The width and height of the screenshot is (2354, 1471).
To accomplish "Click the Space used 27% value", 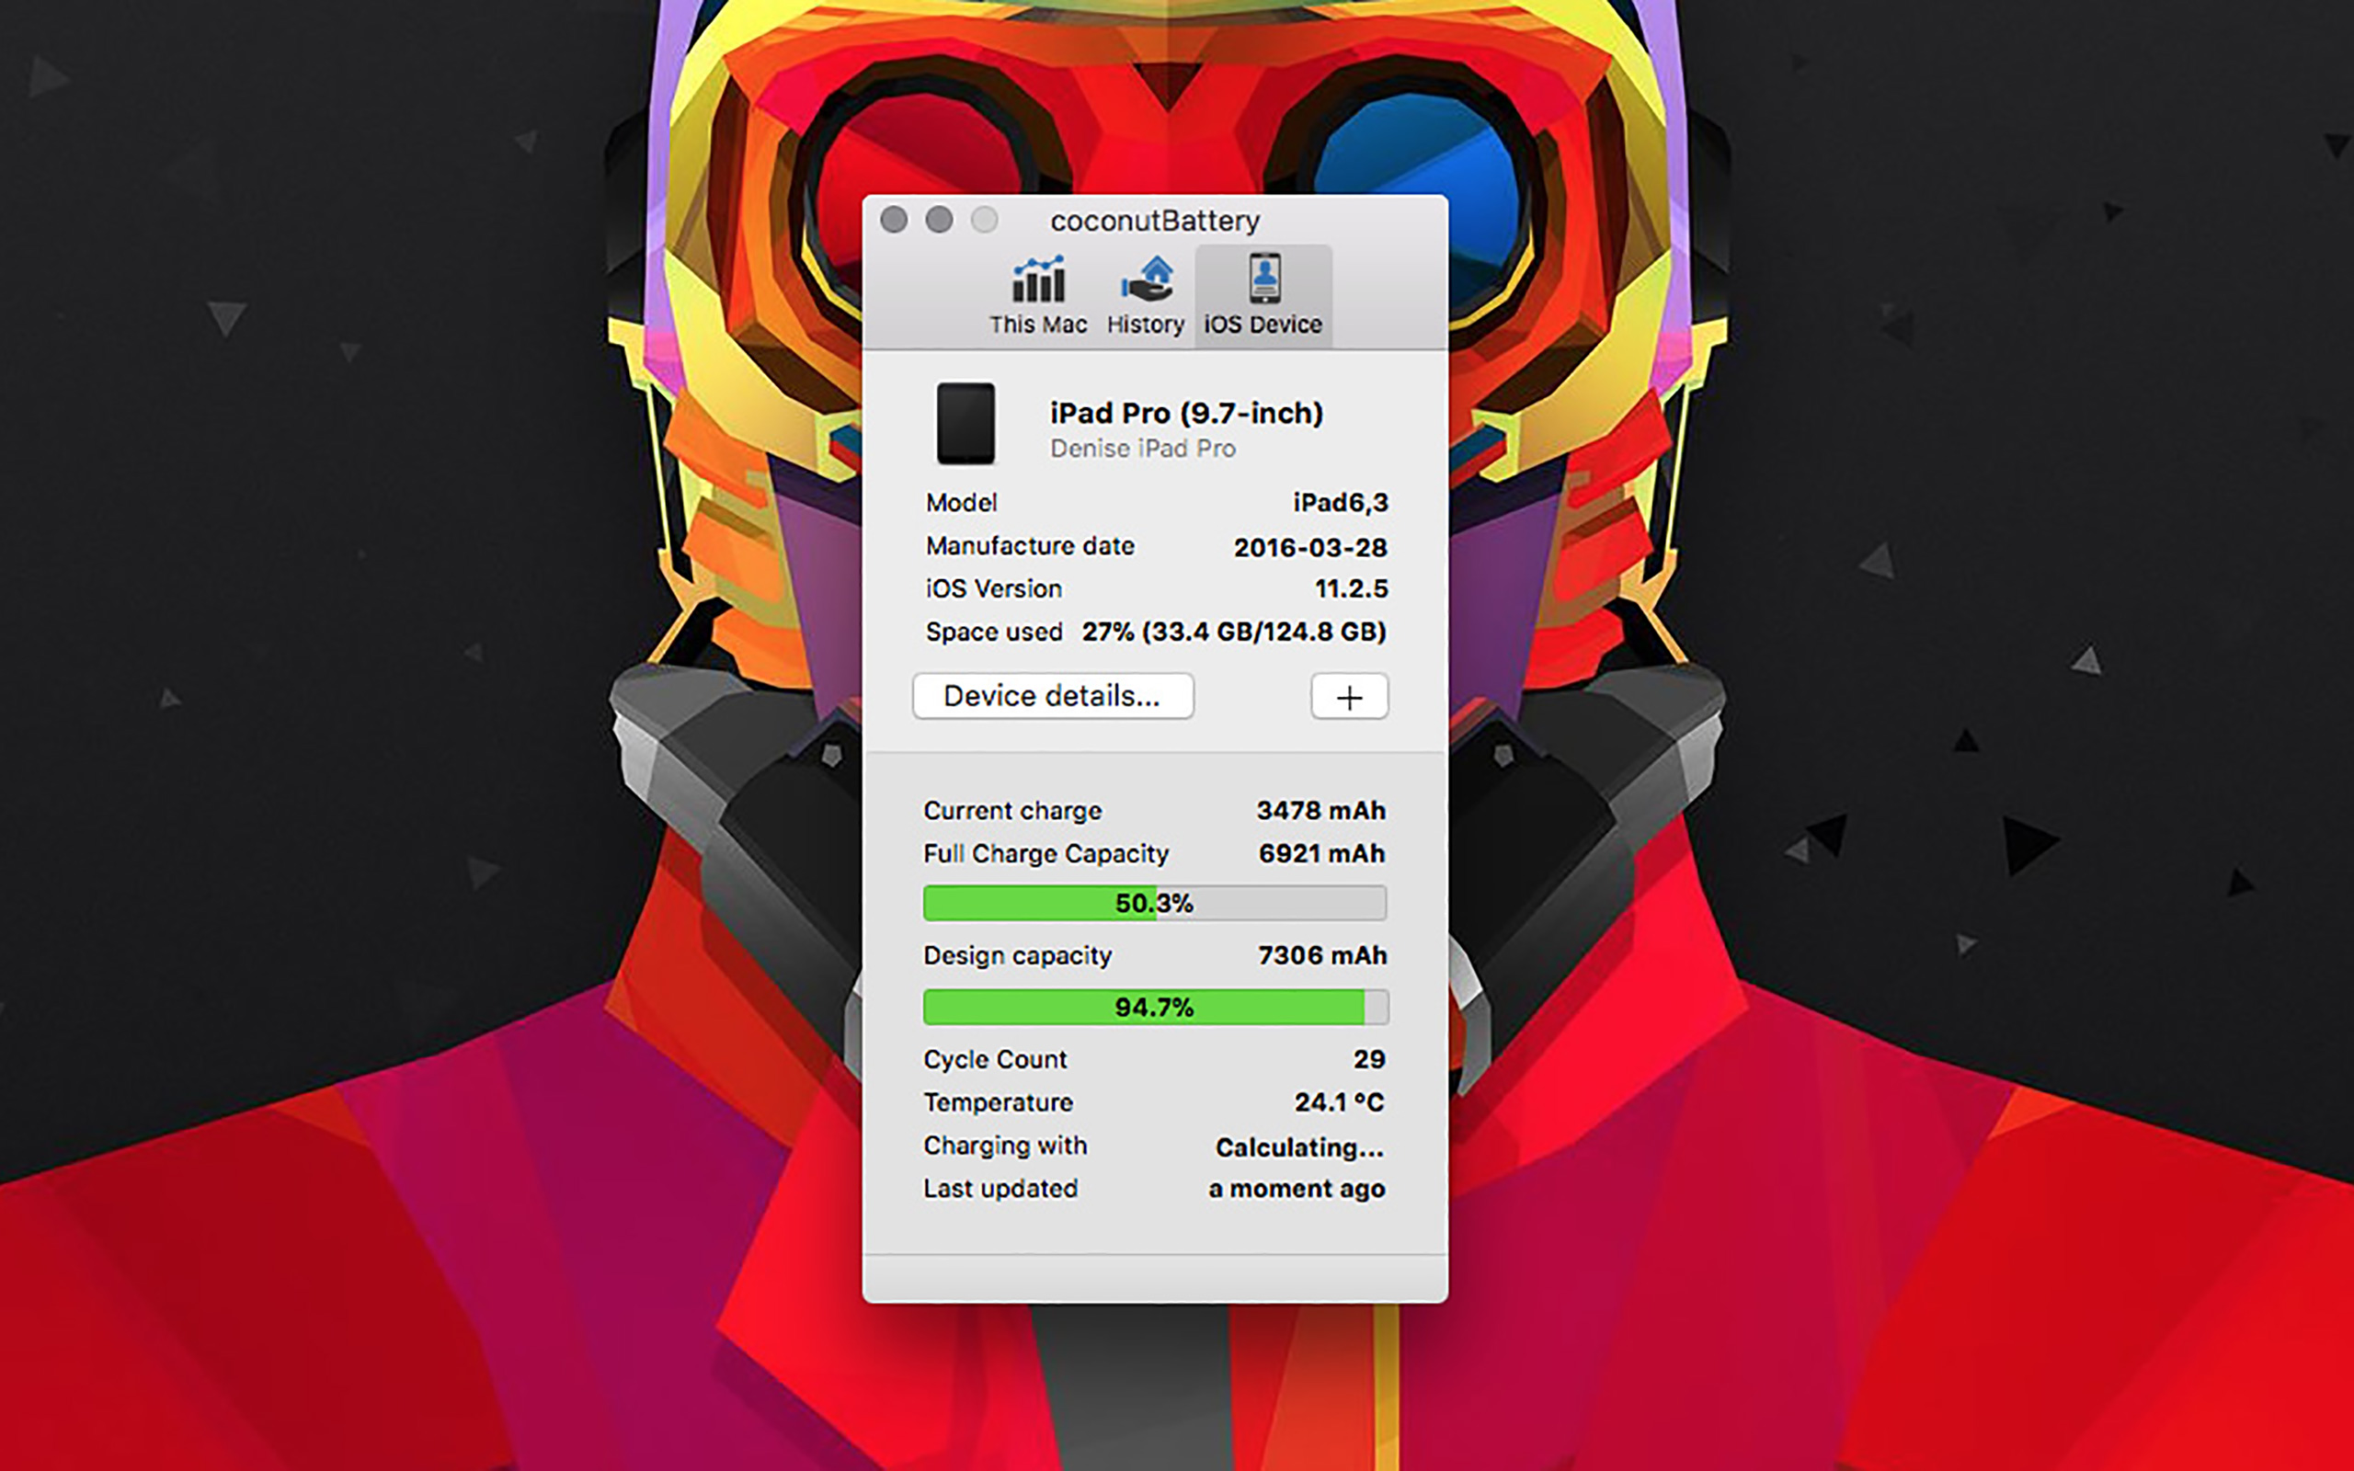I will [x=1233, y=633].
